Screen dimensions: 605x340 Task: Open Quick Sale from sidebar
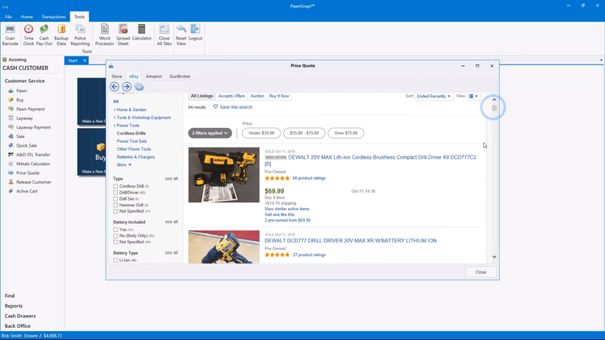[x=27, y=146]
